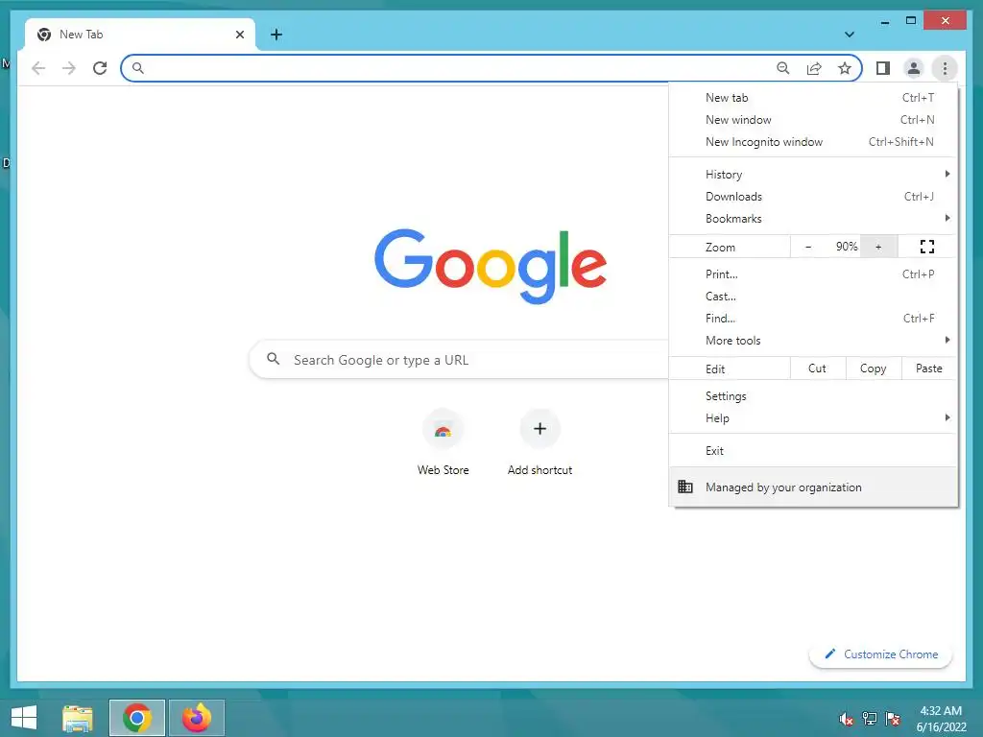Decrease zoom with the minus button
Image resolution: width=983 pixels, height=737 pixels.
[808, 247]
